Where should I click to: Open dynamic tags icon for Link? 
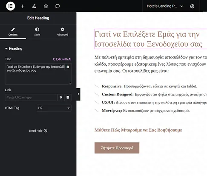tap(68, 98)
